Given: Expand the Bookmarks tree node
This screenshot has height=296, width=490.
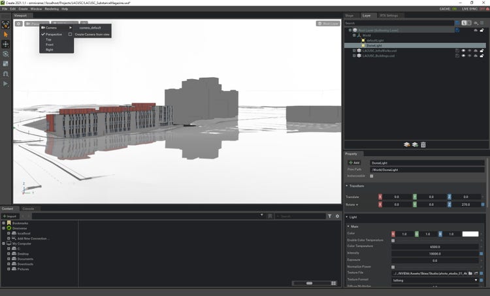Looking at the screenshot, I should (3, 223).
